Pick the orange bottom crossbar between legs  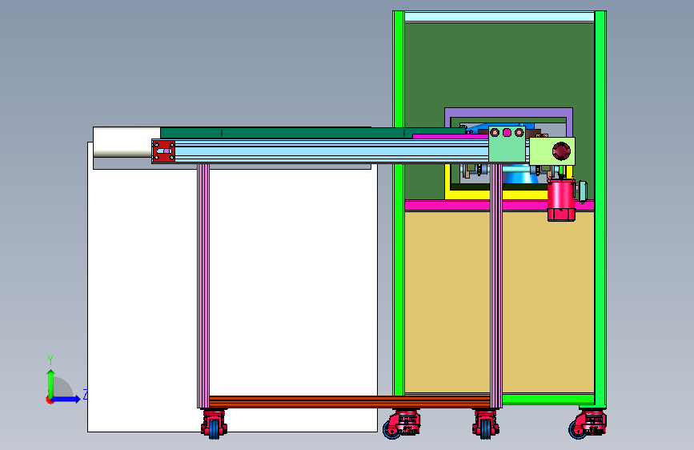pyautogui.click(x=350, y=402)
